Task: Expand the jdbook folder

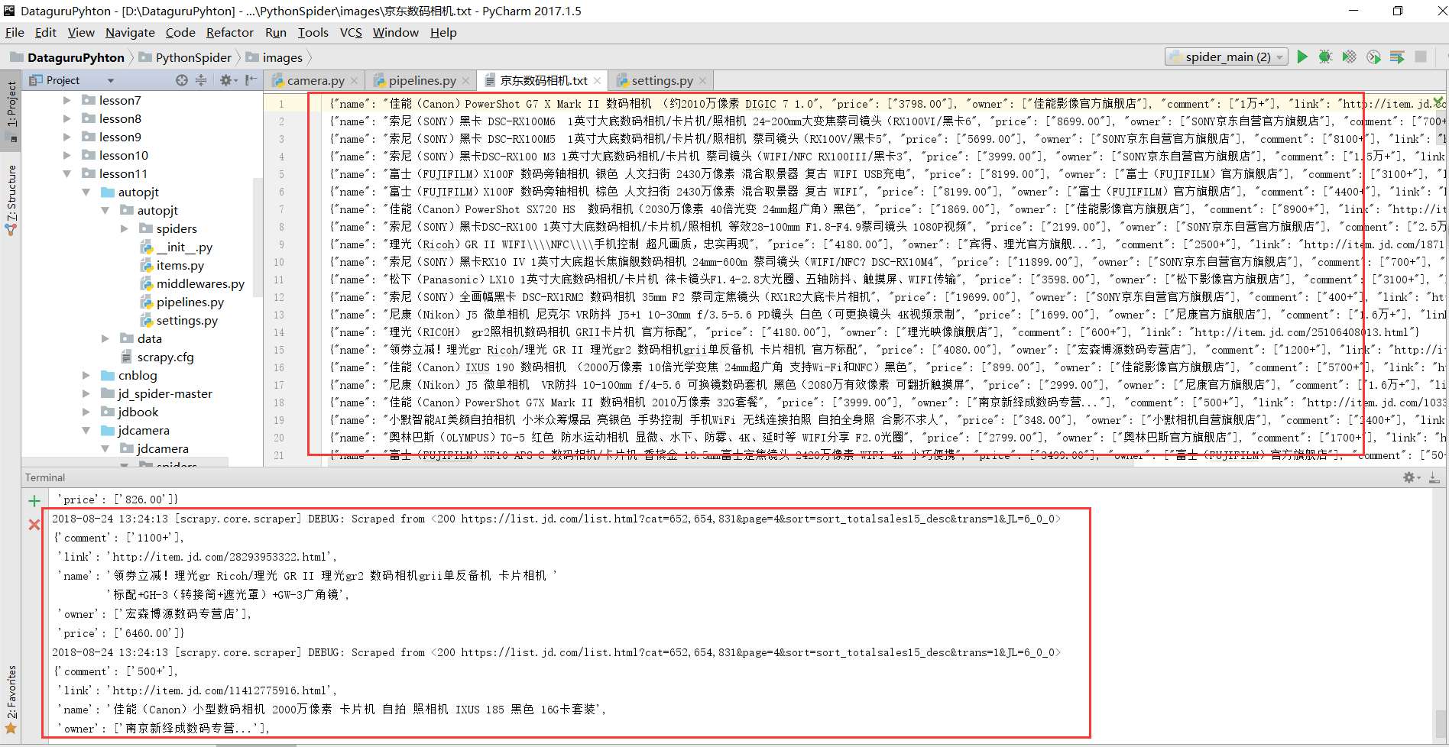Action: click(x=86, y=412)
